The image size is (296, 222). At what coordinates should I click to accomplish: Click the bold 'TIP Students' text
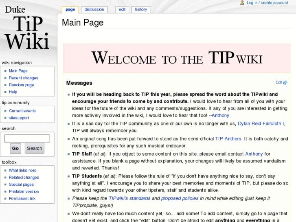87,176
